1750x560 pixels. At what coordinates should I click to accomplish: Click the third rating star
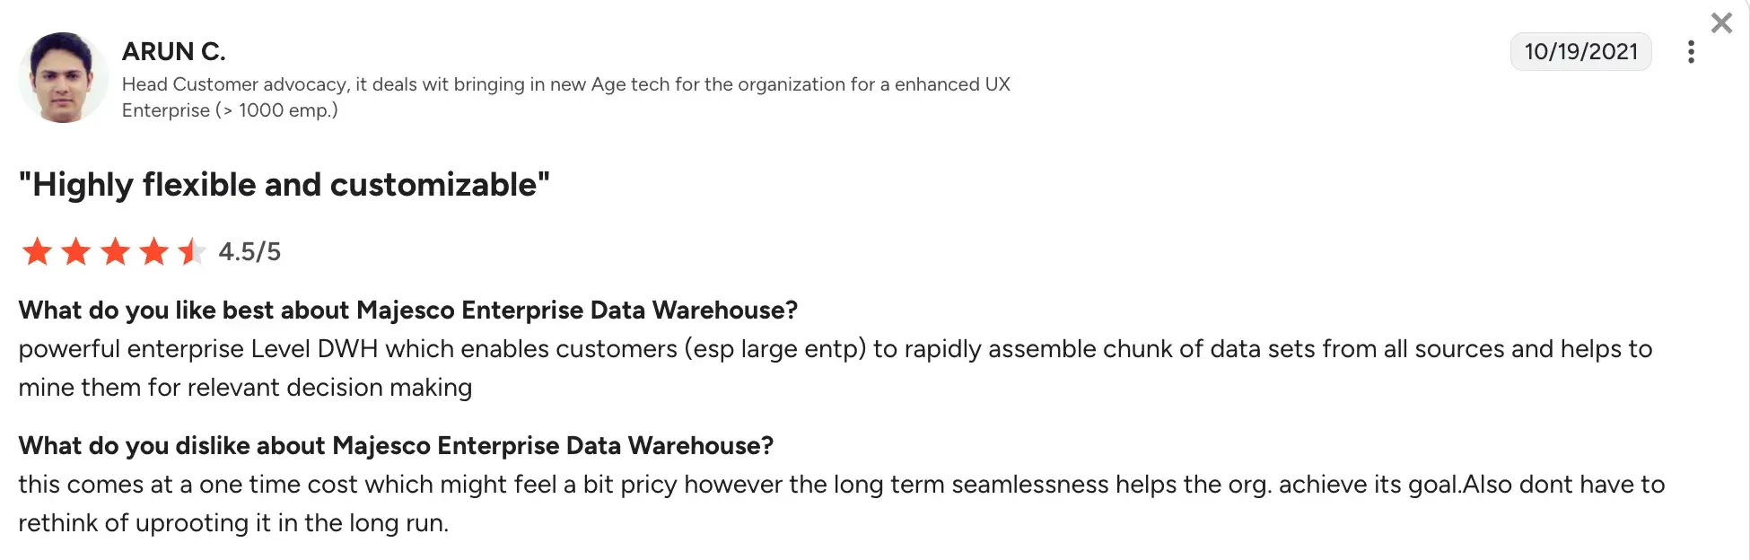tap(116, 251)
